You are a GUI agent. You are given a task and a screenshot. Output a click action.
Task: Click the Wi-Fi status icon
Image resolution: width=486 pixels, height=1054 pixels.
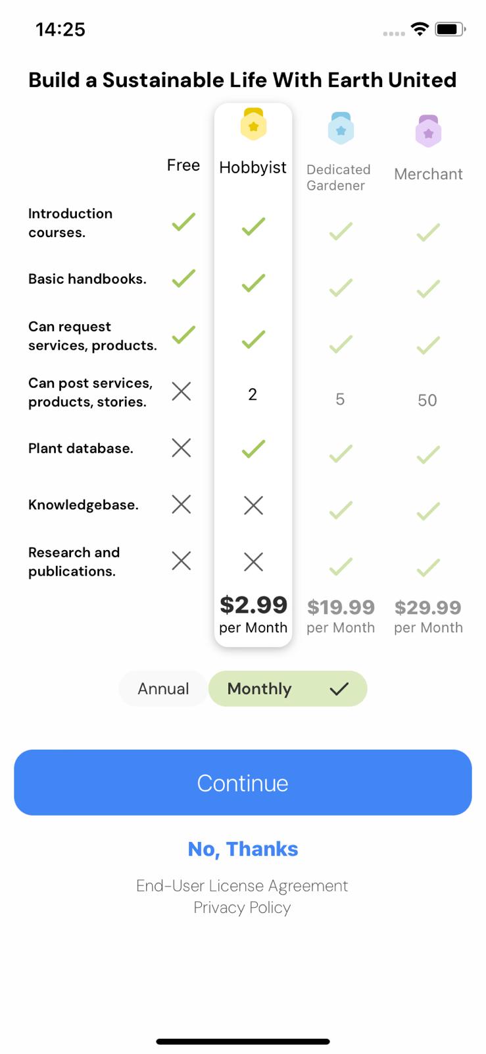(x=419, y=29)
